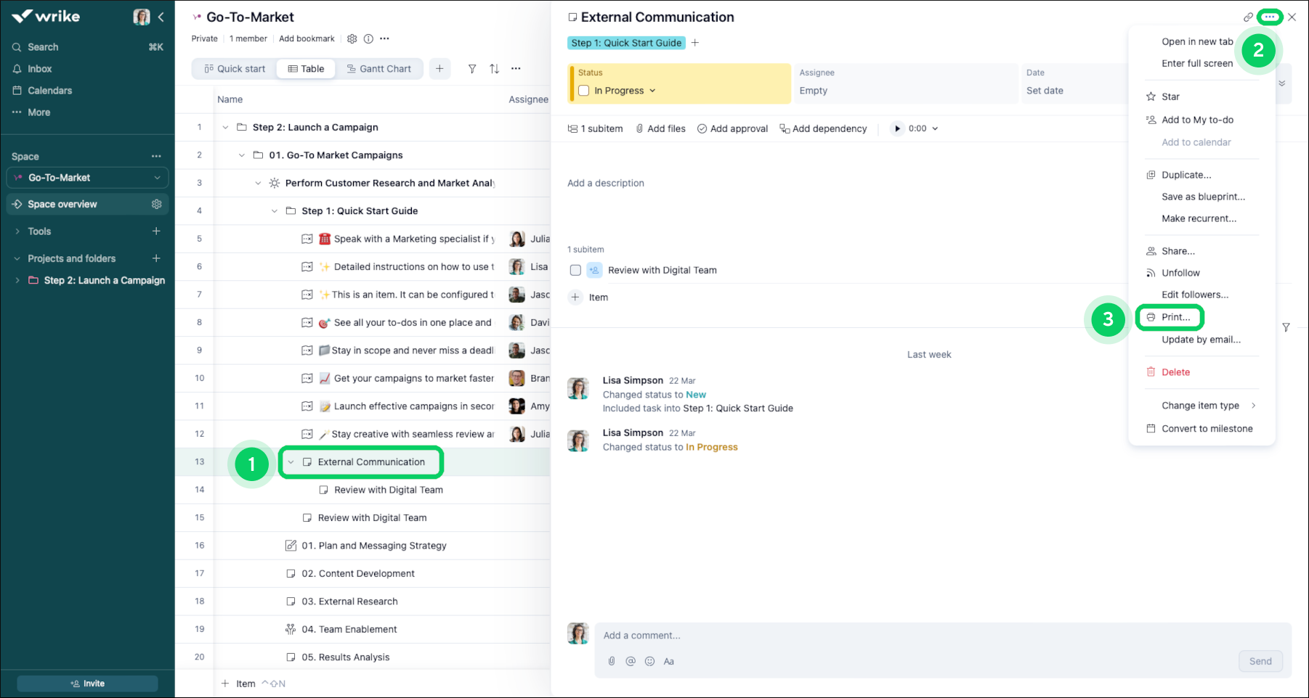Open the In Progress status dropdown
The width and height of the screenshot is (1309, 698).
[x=625, y=91]
